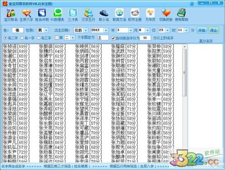Open the 三才表 table icon

pyautogui.click(x=73, y=15)
